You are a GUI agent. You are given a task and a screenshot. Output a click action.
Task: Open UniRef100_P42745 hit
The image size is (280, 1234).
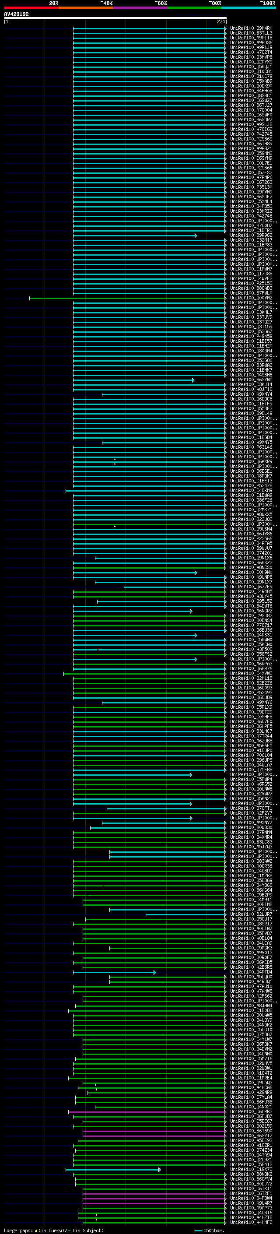251,134
